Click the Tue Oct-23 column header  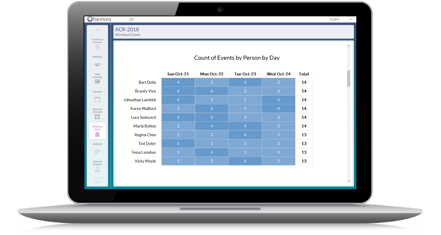tap(245, 74)
